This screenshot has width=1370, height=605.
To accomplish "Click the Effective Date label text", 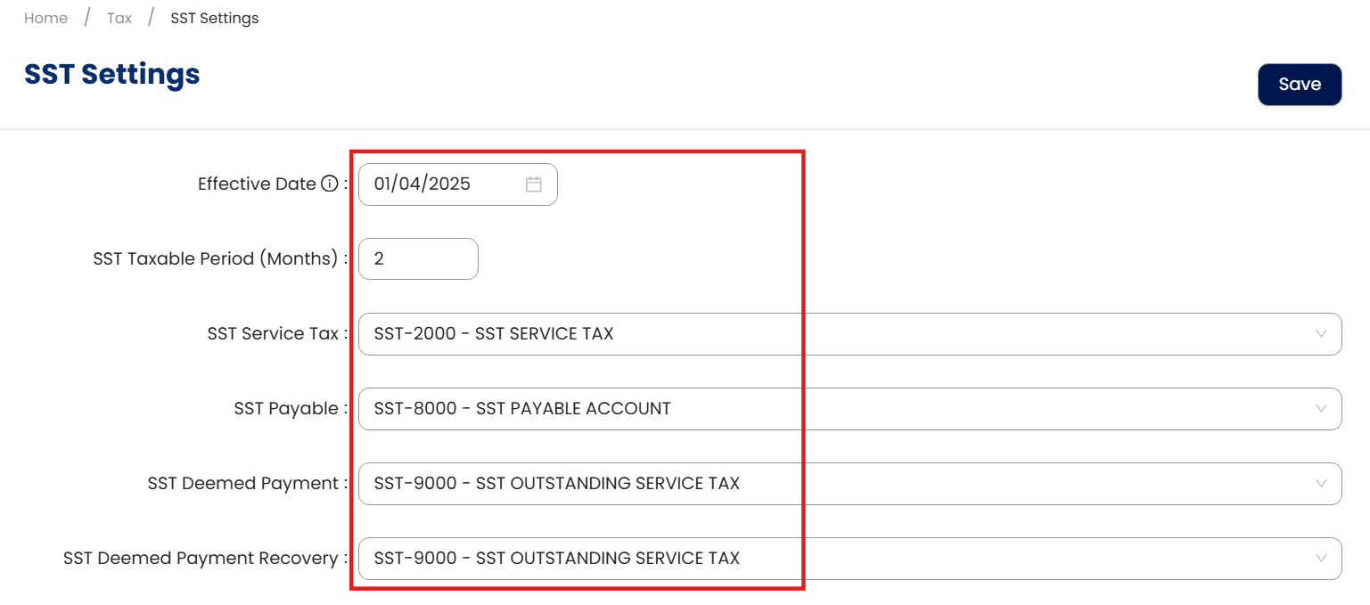I will click(x=257, y=184).
